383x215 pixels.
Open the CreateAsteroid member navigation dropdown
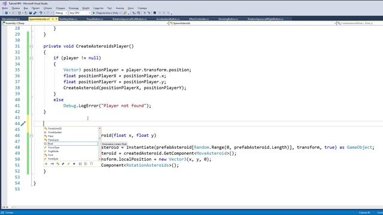pyautogui.click(x=360, y=23)
